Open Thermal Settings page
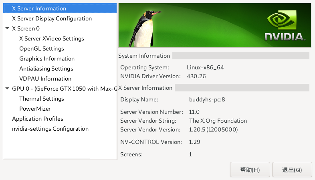315x180 pixels. click(x=42, y=99)
